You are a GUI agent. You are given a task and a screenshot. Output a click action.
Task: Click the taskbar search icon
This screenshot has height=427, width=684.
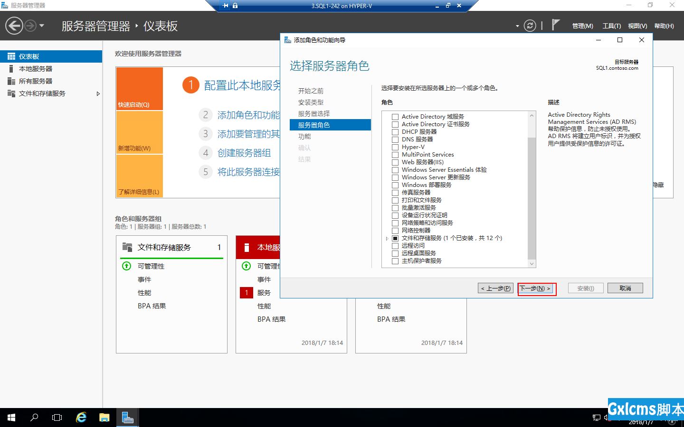pos(34,418)
